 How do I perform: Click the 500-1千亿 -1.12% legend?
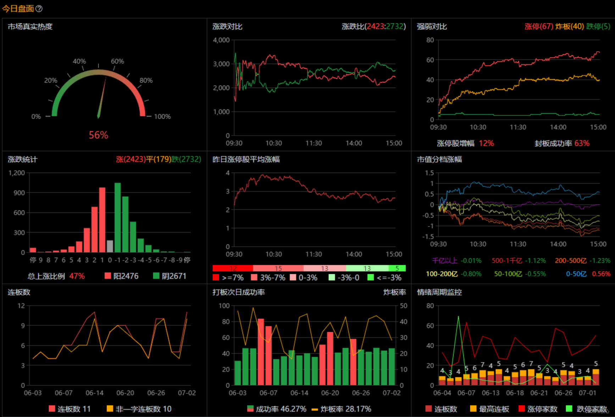pos(519,261)
